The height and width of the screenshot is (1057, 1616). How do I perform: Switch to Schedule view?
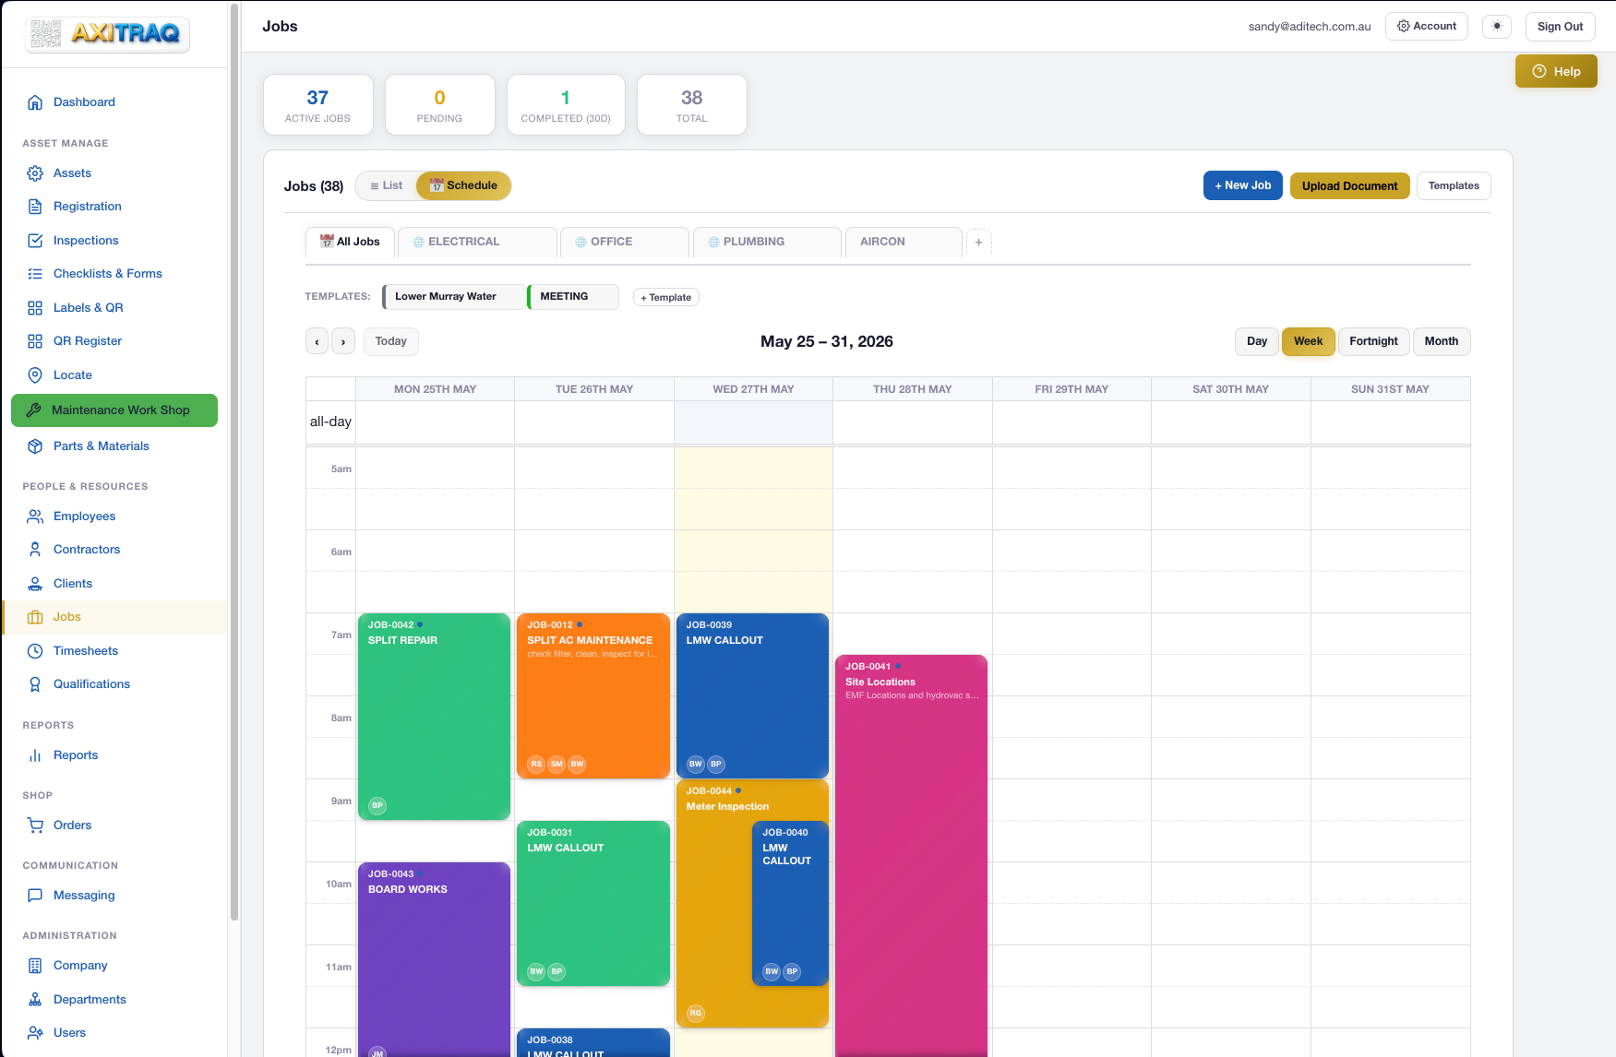[463, 186]
